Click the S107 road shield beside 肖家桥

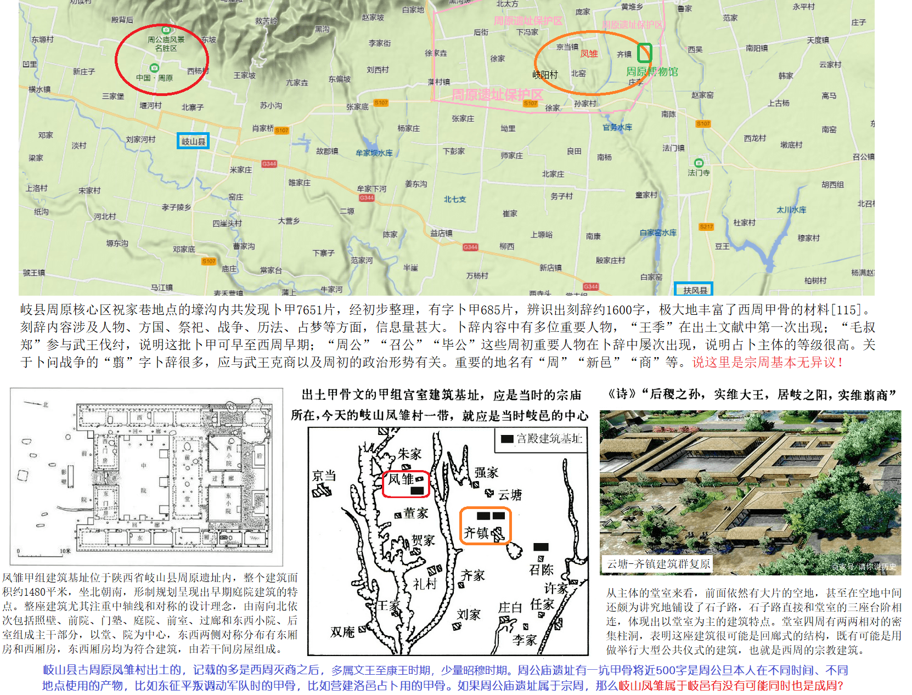pos(282,130)
